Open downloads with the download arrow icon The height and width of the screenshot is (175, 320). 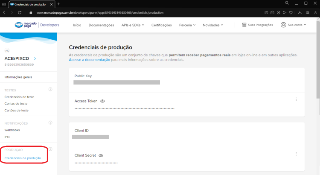[x=300, y=12]
